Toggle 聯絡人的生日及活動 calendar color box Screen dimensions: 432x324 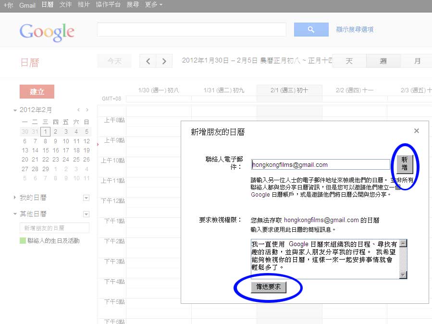pos(23,240)
